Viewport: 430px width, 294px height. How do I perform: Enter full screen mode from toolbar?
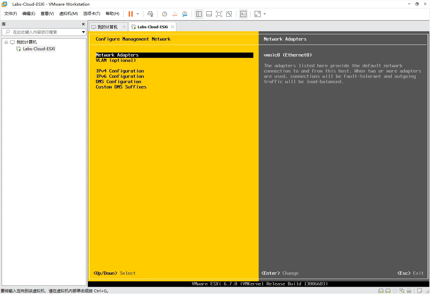[x=219, y=14]
